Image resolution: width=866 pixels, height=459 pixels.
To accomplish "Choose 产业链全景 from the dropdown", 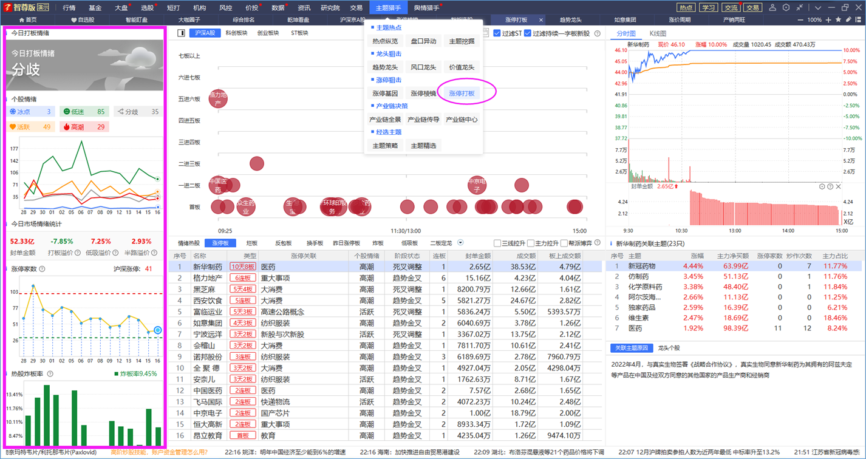I will (x=385, y=120).
